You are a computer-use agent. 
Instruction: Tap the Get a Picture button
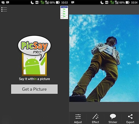coord(34,89)
